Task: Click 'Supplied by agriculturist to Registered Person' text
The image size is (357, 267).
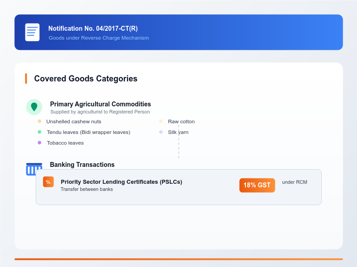Action: [x=100, y=112]
